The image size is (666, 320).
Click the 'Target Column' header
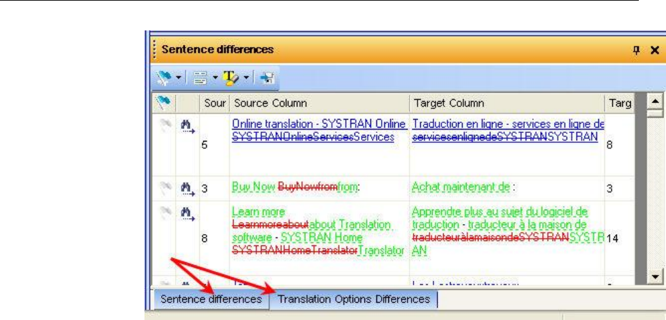point(506,103)
